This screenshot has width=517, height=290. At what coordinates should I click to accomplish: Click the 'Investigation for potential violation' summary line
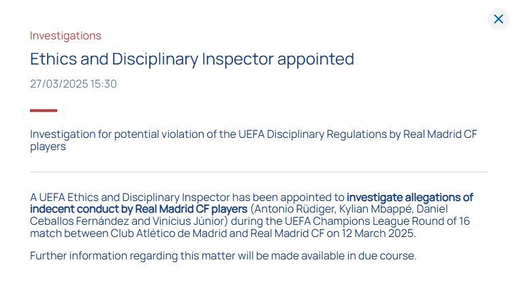[x=253, y=141]
